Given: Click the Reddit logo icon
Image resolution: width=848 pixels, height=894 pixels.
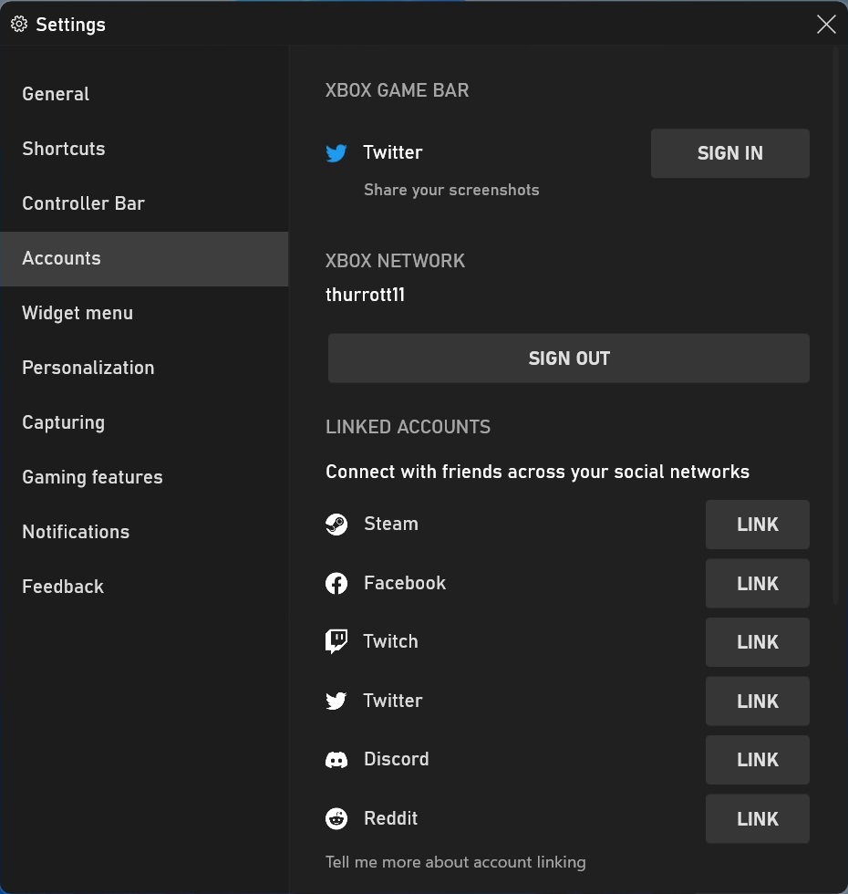Looking at the screenshot, I should pos(336,819).
